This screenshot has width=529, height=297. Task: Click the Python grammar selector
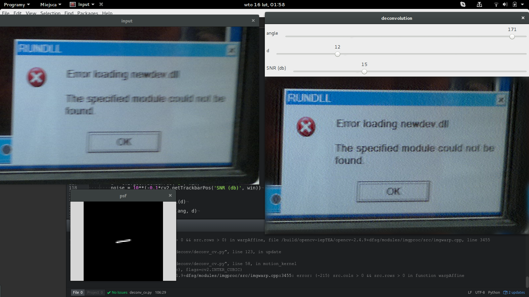(x=494, y=292)
